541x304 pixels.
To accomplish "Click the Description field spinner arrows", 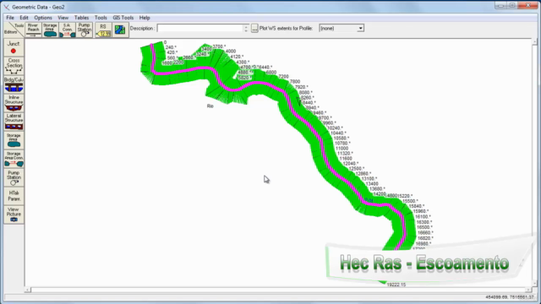I will click(x=246, y=28).
